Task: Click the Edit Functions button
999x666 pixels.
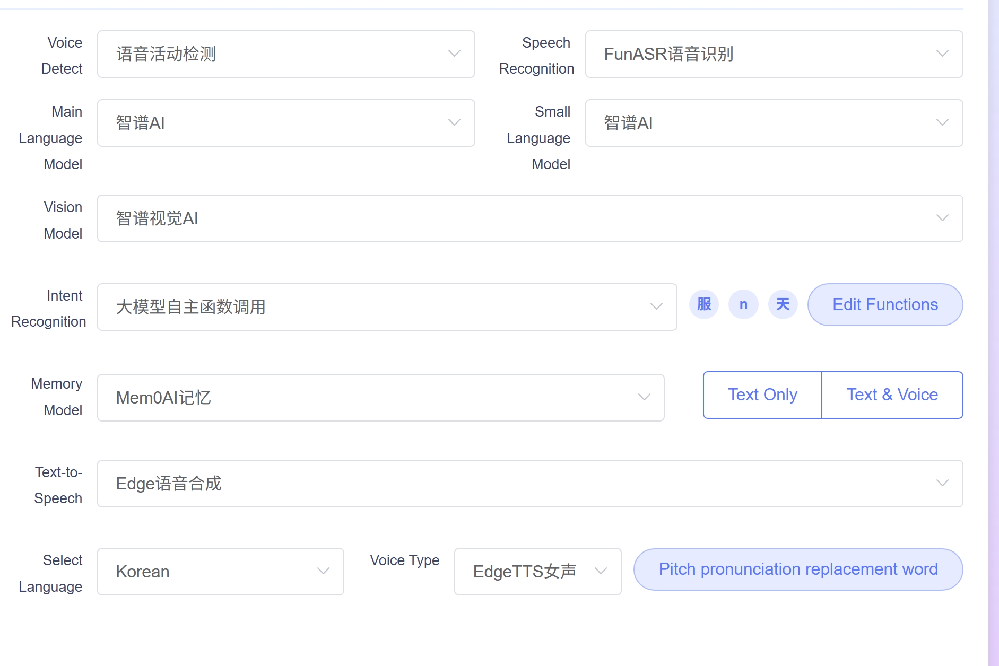Action: click(x=885, y=304)
